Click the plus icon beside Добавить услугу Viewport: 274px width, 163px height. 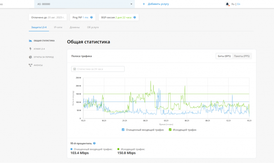point(144,4)
